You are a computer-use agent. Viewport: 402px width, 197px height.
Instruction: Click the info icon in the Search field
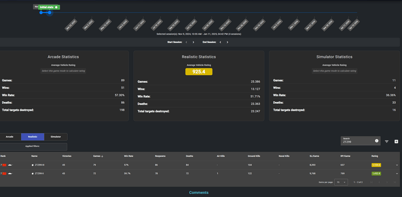pos(377,141)
